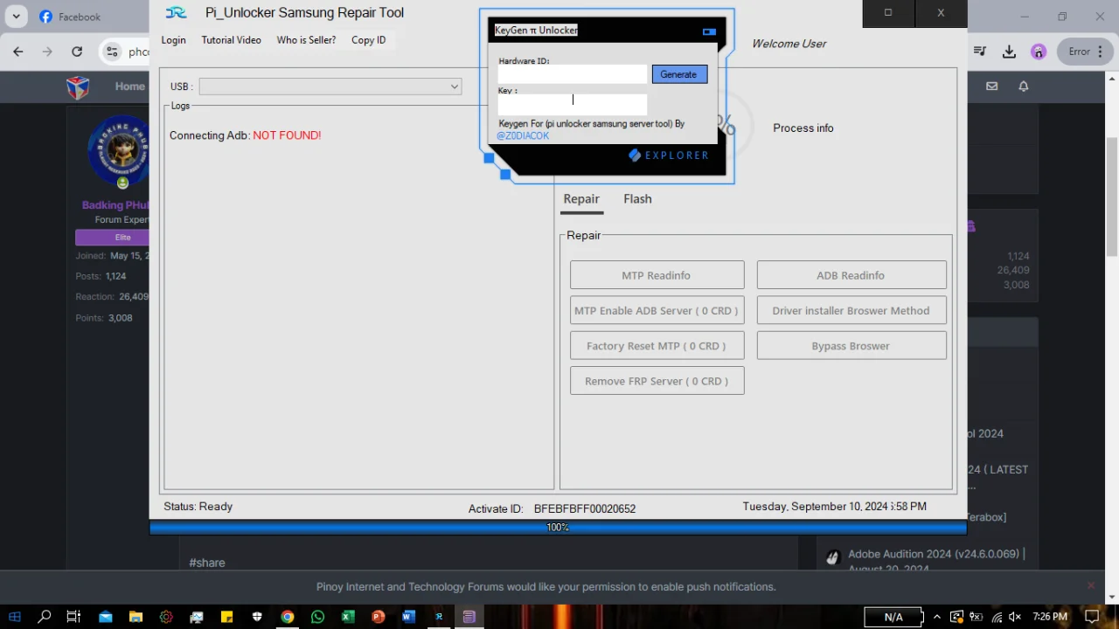Open PowerPoint from the taskbar

378,617
